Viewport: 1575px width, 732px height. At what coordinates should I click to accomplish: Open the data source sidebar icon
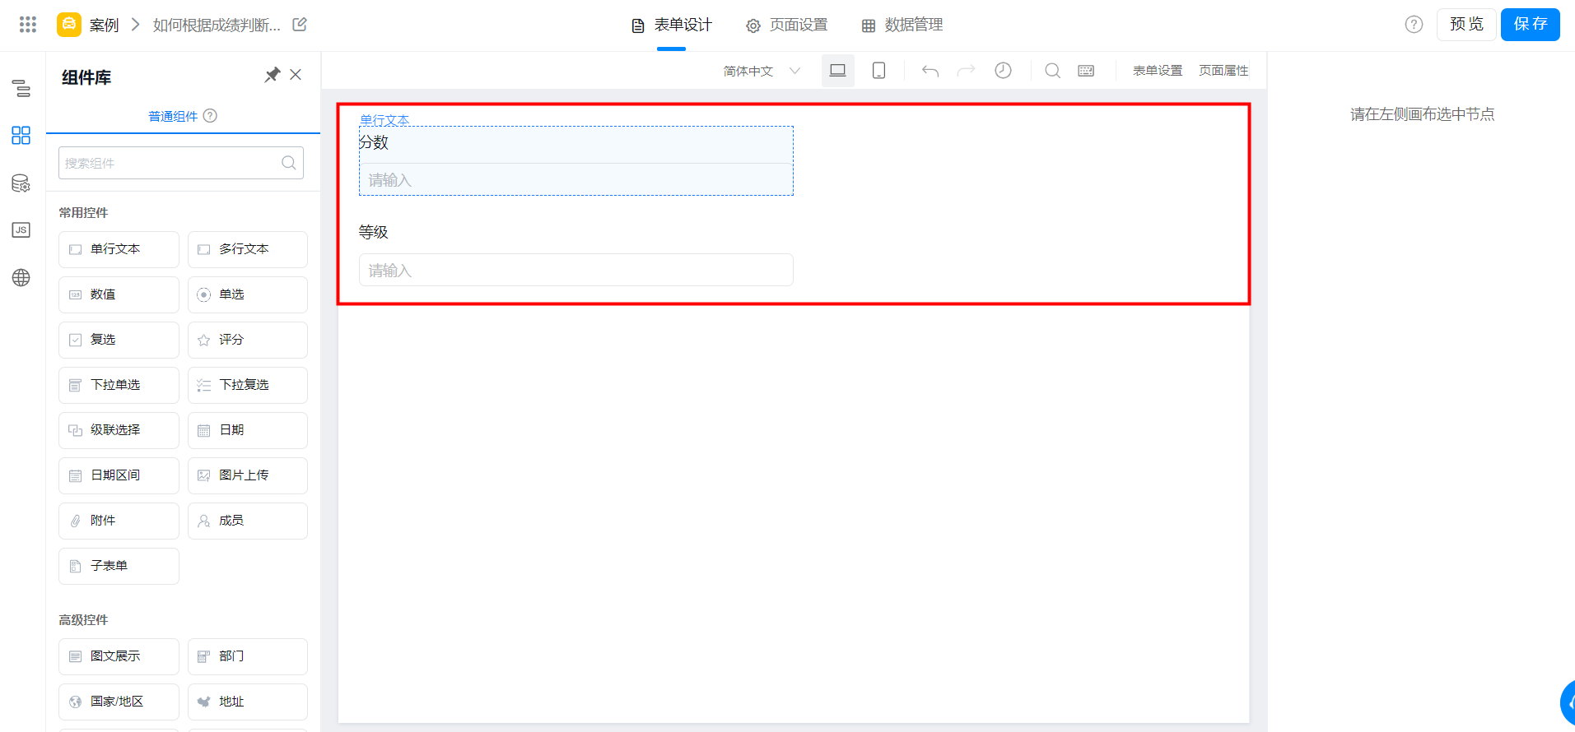(x=21, y=183)
